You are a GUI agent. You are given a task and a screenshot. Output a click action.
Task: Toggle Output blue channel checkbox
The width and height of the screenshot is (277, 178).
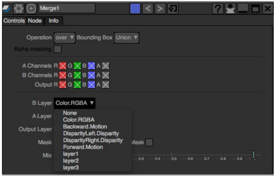[91, 85]
